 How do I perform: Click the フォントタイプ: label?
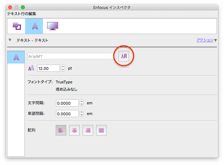(x=40, y=82)
